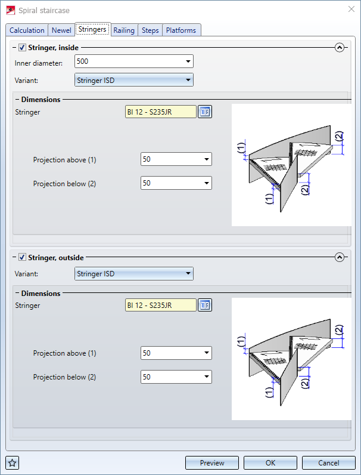
Task: Open the Inner diameter dropdown
Action: pyautogui.click(x=188, y=61)
